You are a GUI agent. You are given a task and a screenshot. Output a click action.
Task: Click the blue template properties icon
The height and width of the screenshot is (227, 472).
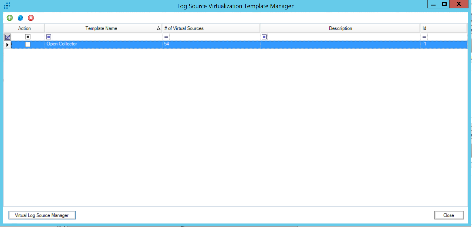click(20, 18)
